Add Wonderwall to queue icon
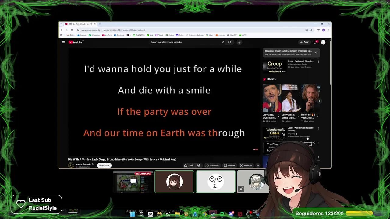 [x=283, y=134]
